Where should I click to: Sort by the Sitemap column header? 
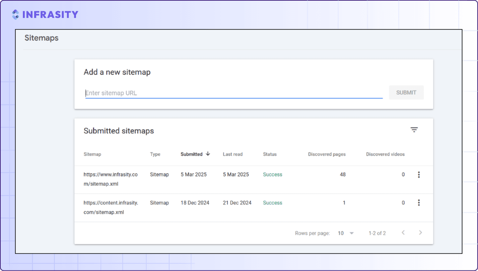[x=92, y=154]
